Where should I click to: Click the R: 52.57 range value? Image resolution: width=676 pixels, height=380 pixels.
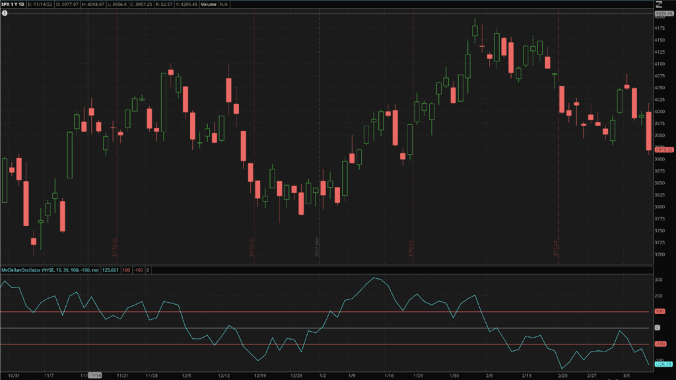164,5
